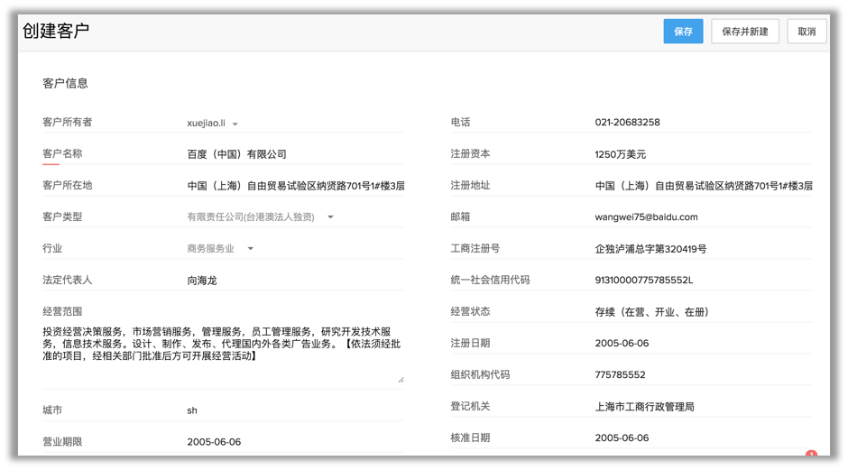Click the 电话 field 021-20683258
The width and height of the screenshot is (848, 470).
point(703,122)
